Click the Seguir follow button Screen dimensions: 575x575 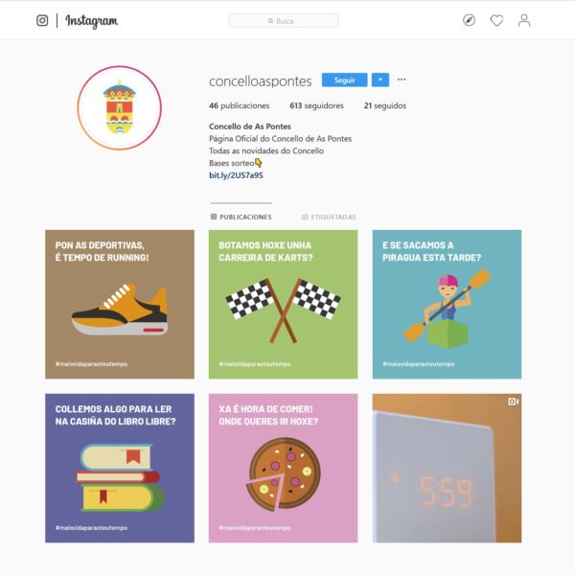[344, 80]
